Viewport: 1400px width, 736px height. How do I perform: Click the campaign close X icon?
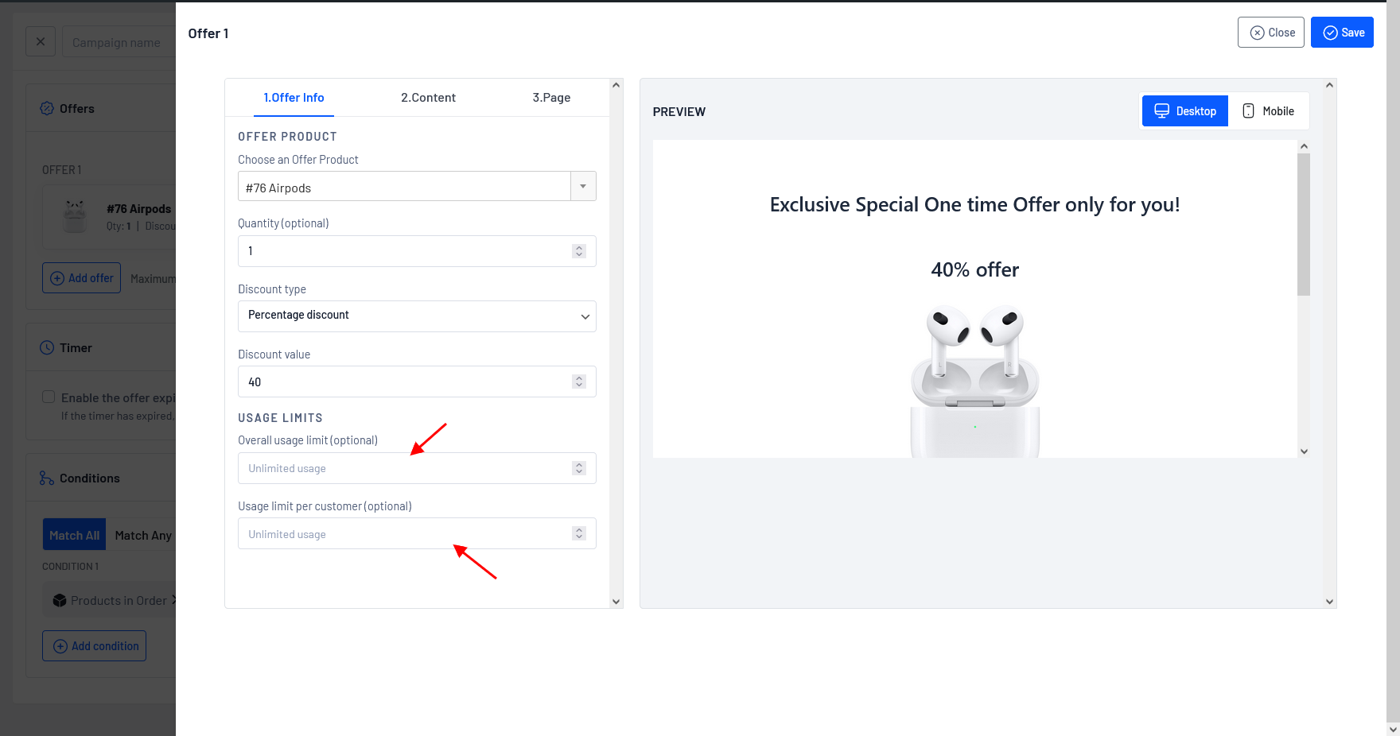[x=41, y=42]
